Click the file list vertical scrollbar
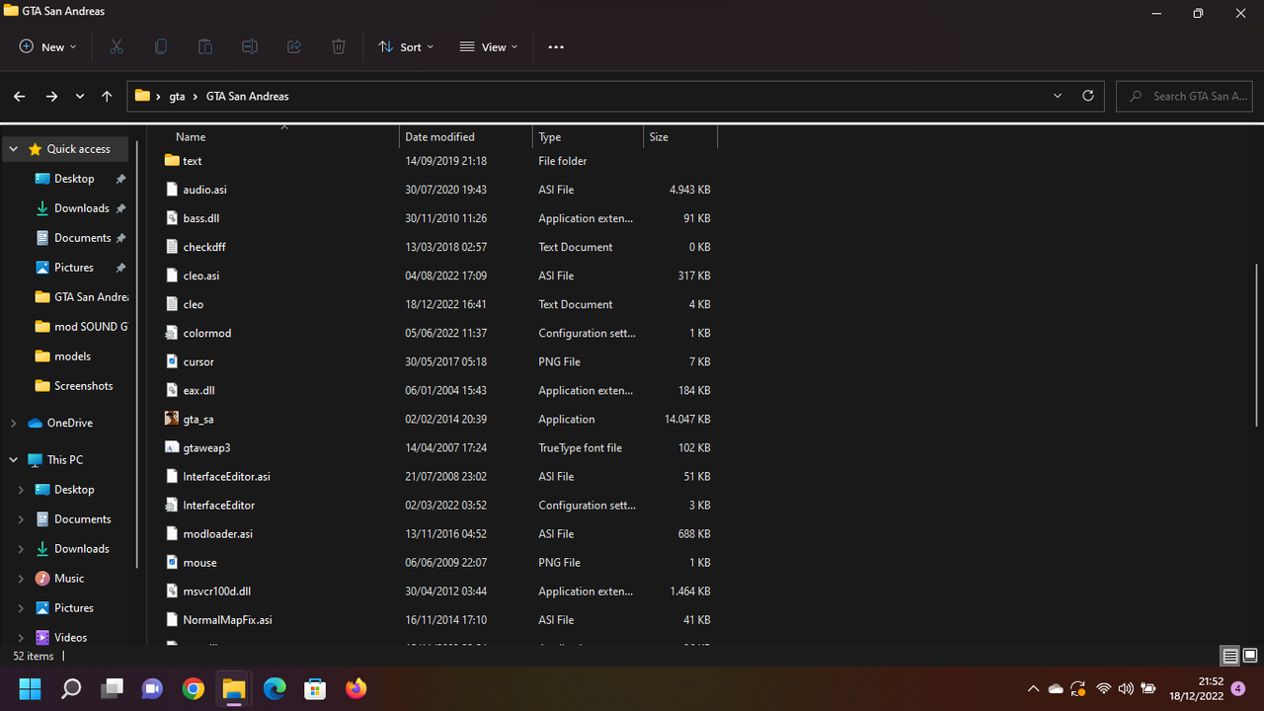Screen dimensions: 1264x711 point(1257,346)
